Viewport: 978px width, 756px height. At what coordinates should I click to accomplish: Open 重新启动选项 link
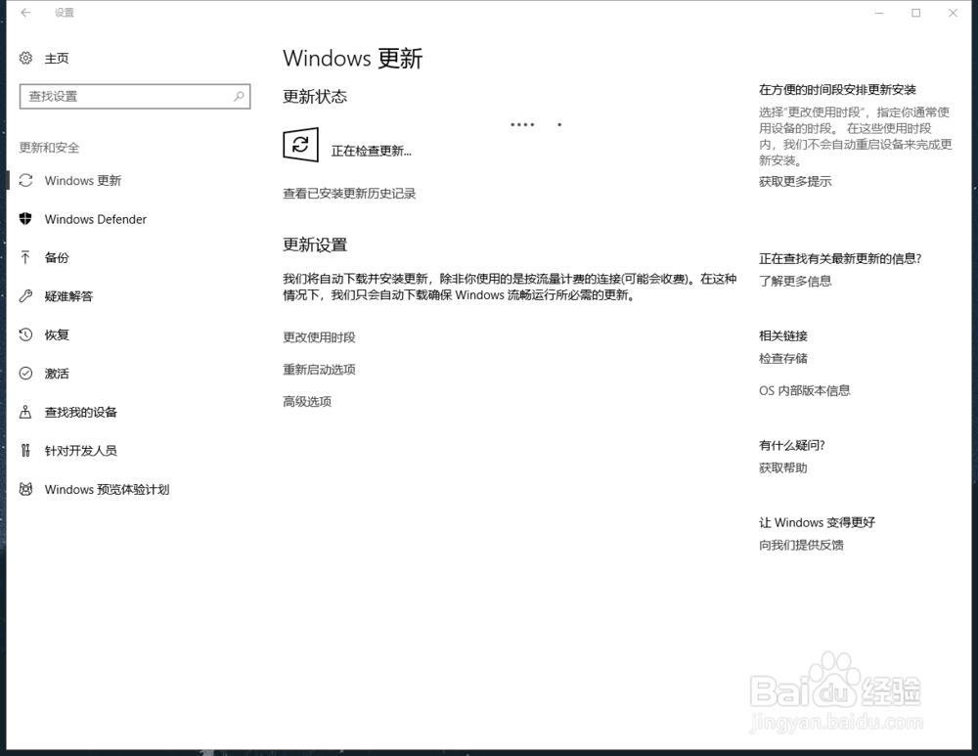(320, 370)
